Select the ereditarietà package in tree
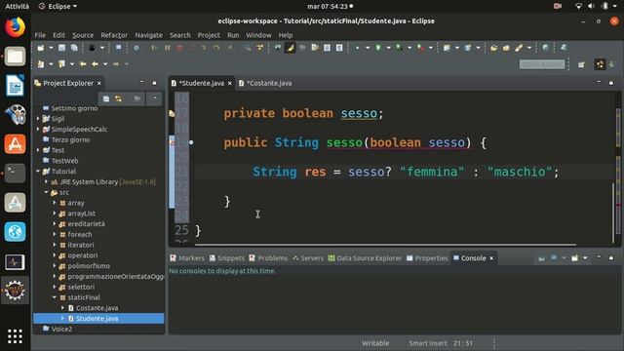 [86, 223]
